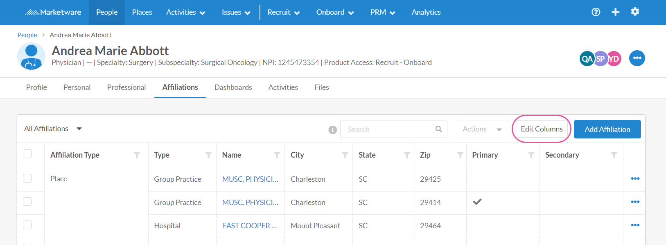Click the plus add icon in top bar

(x=615, y=12)
